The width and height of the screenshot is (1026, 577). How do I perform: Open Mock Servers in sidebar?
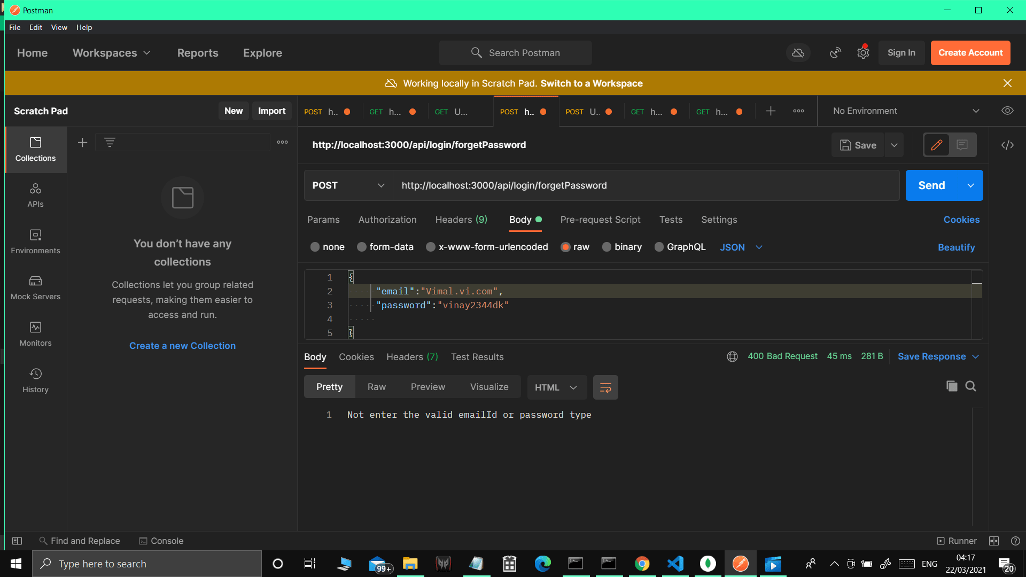pos(35,288)
